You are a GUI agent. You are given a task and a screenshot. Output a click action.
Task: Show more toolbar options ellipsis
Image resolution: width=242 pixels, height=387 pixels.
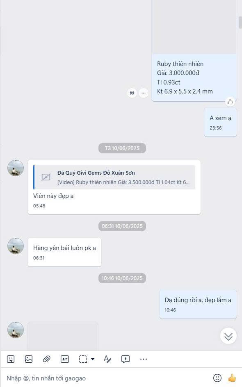(x=144, y=359)
